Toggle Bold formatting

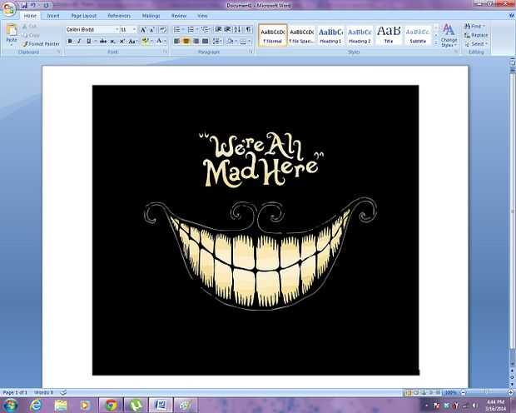pyautogui.click(x=70, y=41)
